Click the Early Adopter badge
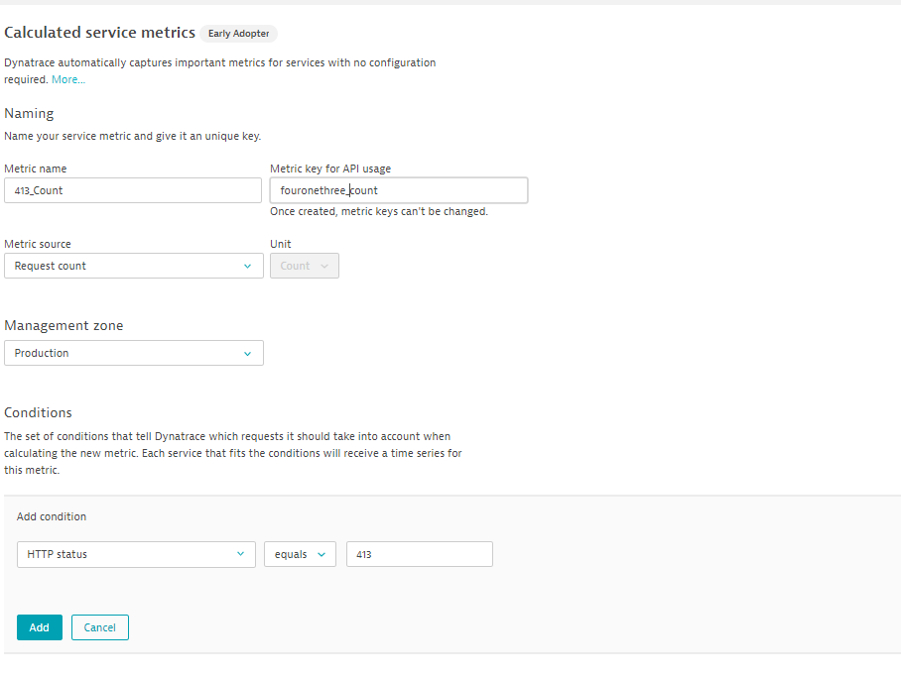901x676 pixels. coord(238,34)
